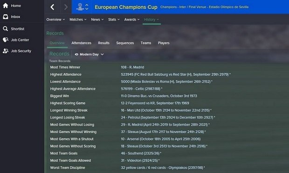
Task: Open the News menu
Action: pos(97,20)
